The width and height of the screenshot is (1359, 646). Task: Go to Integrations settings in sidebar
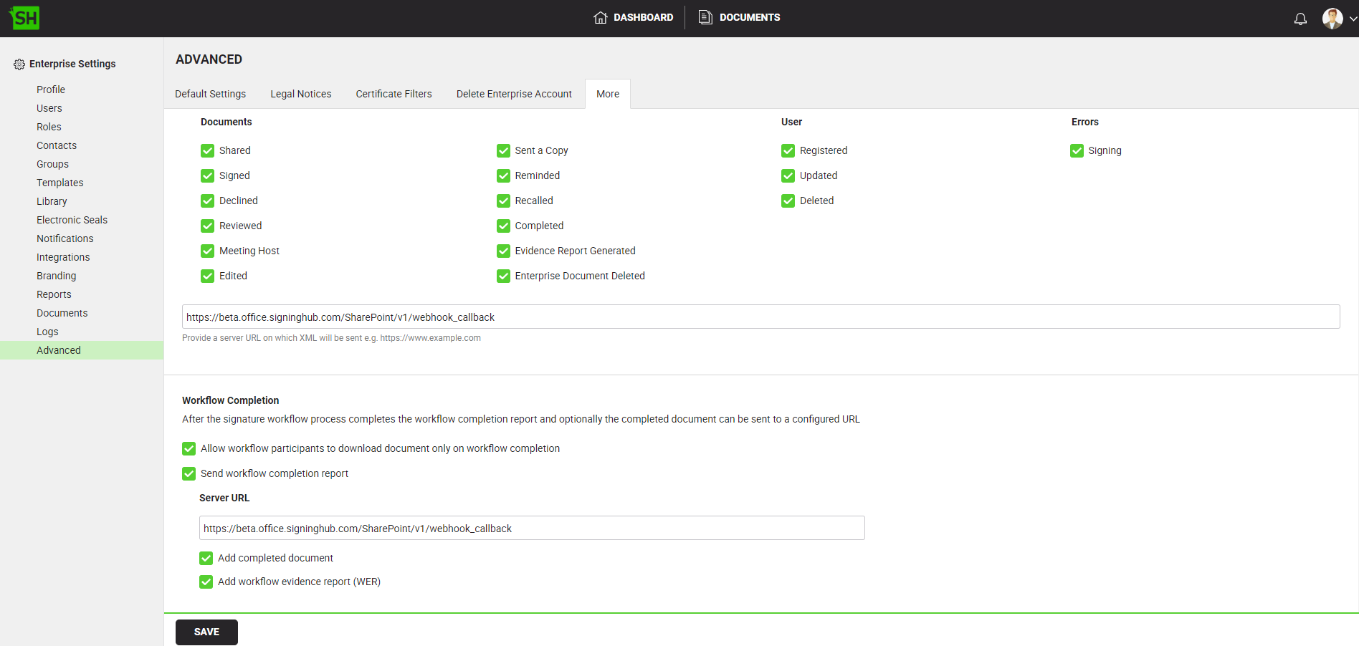tap(63, 257)
